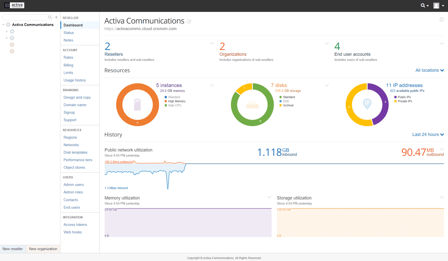Toggle the Standard disks legend swatch
Screen dimensions: 448x261
[x=281, y=97]
